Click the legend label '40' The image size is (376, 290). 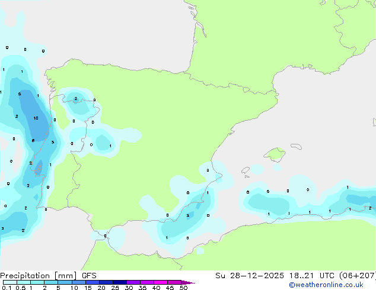coord(156,288)
